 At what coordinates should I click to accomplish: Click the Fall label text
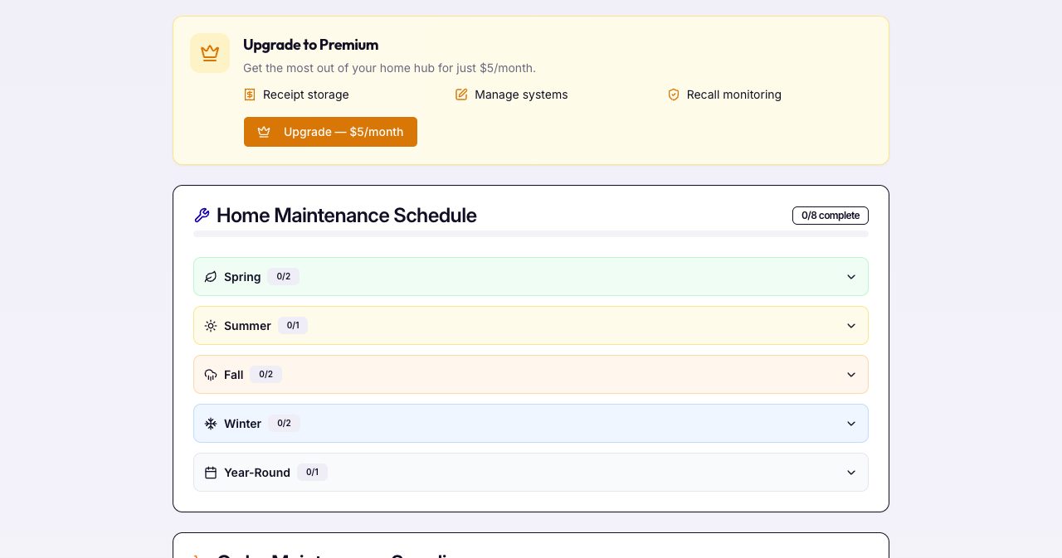click(234, 375)
